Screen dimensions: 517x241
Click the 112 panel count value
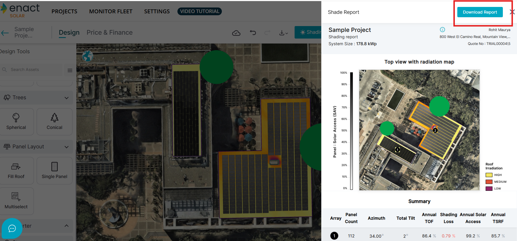pos(351,236)
